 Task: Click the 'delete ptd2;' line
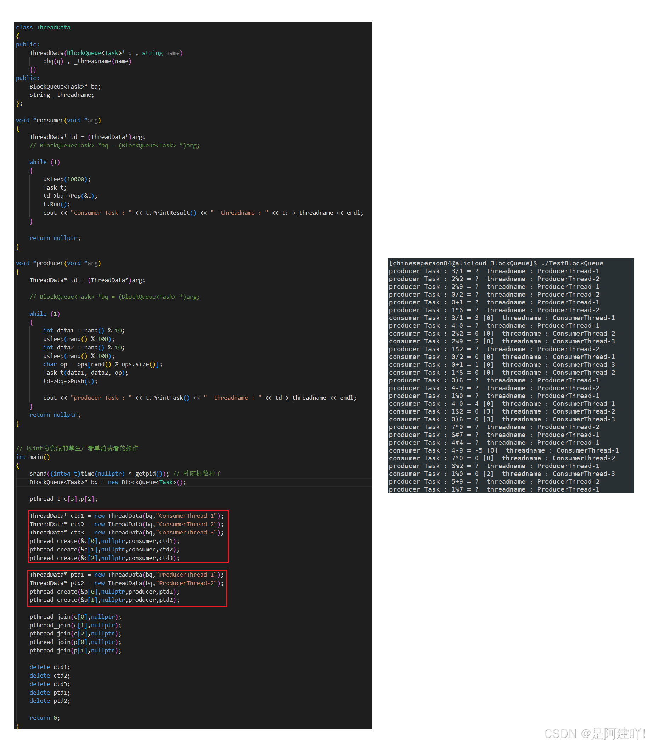coord(50,701)
